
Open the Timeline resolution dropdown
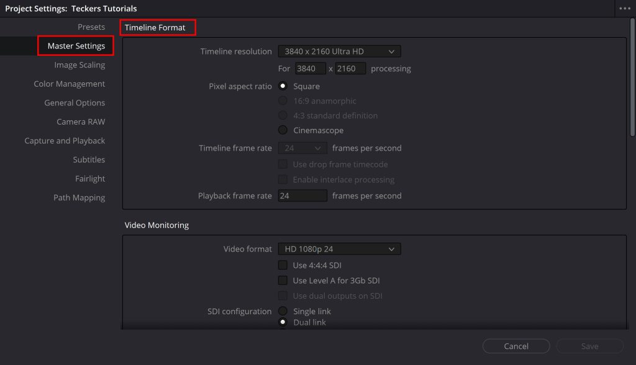click(x=339, y=51)
